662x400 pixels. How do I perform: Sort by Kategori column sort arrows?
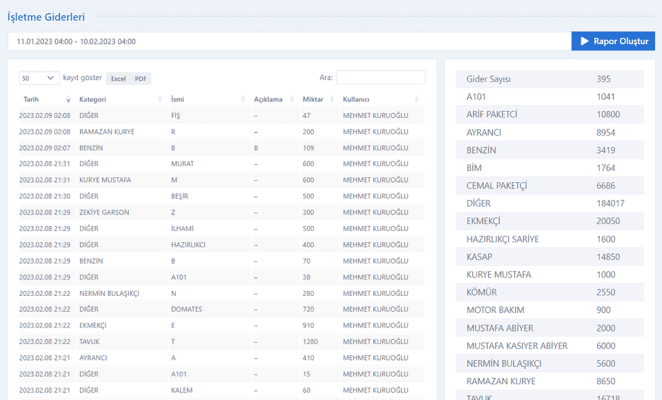click(x=160, y=99)
